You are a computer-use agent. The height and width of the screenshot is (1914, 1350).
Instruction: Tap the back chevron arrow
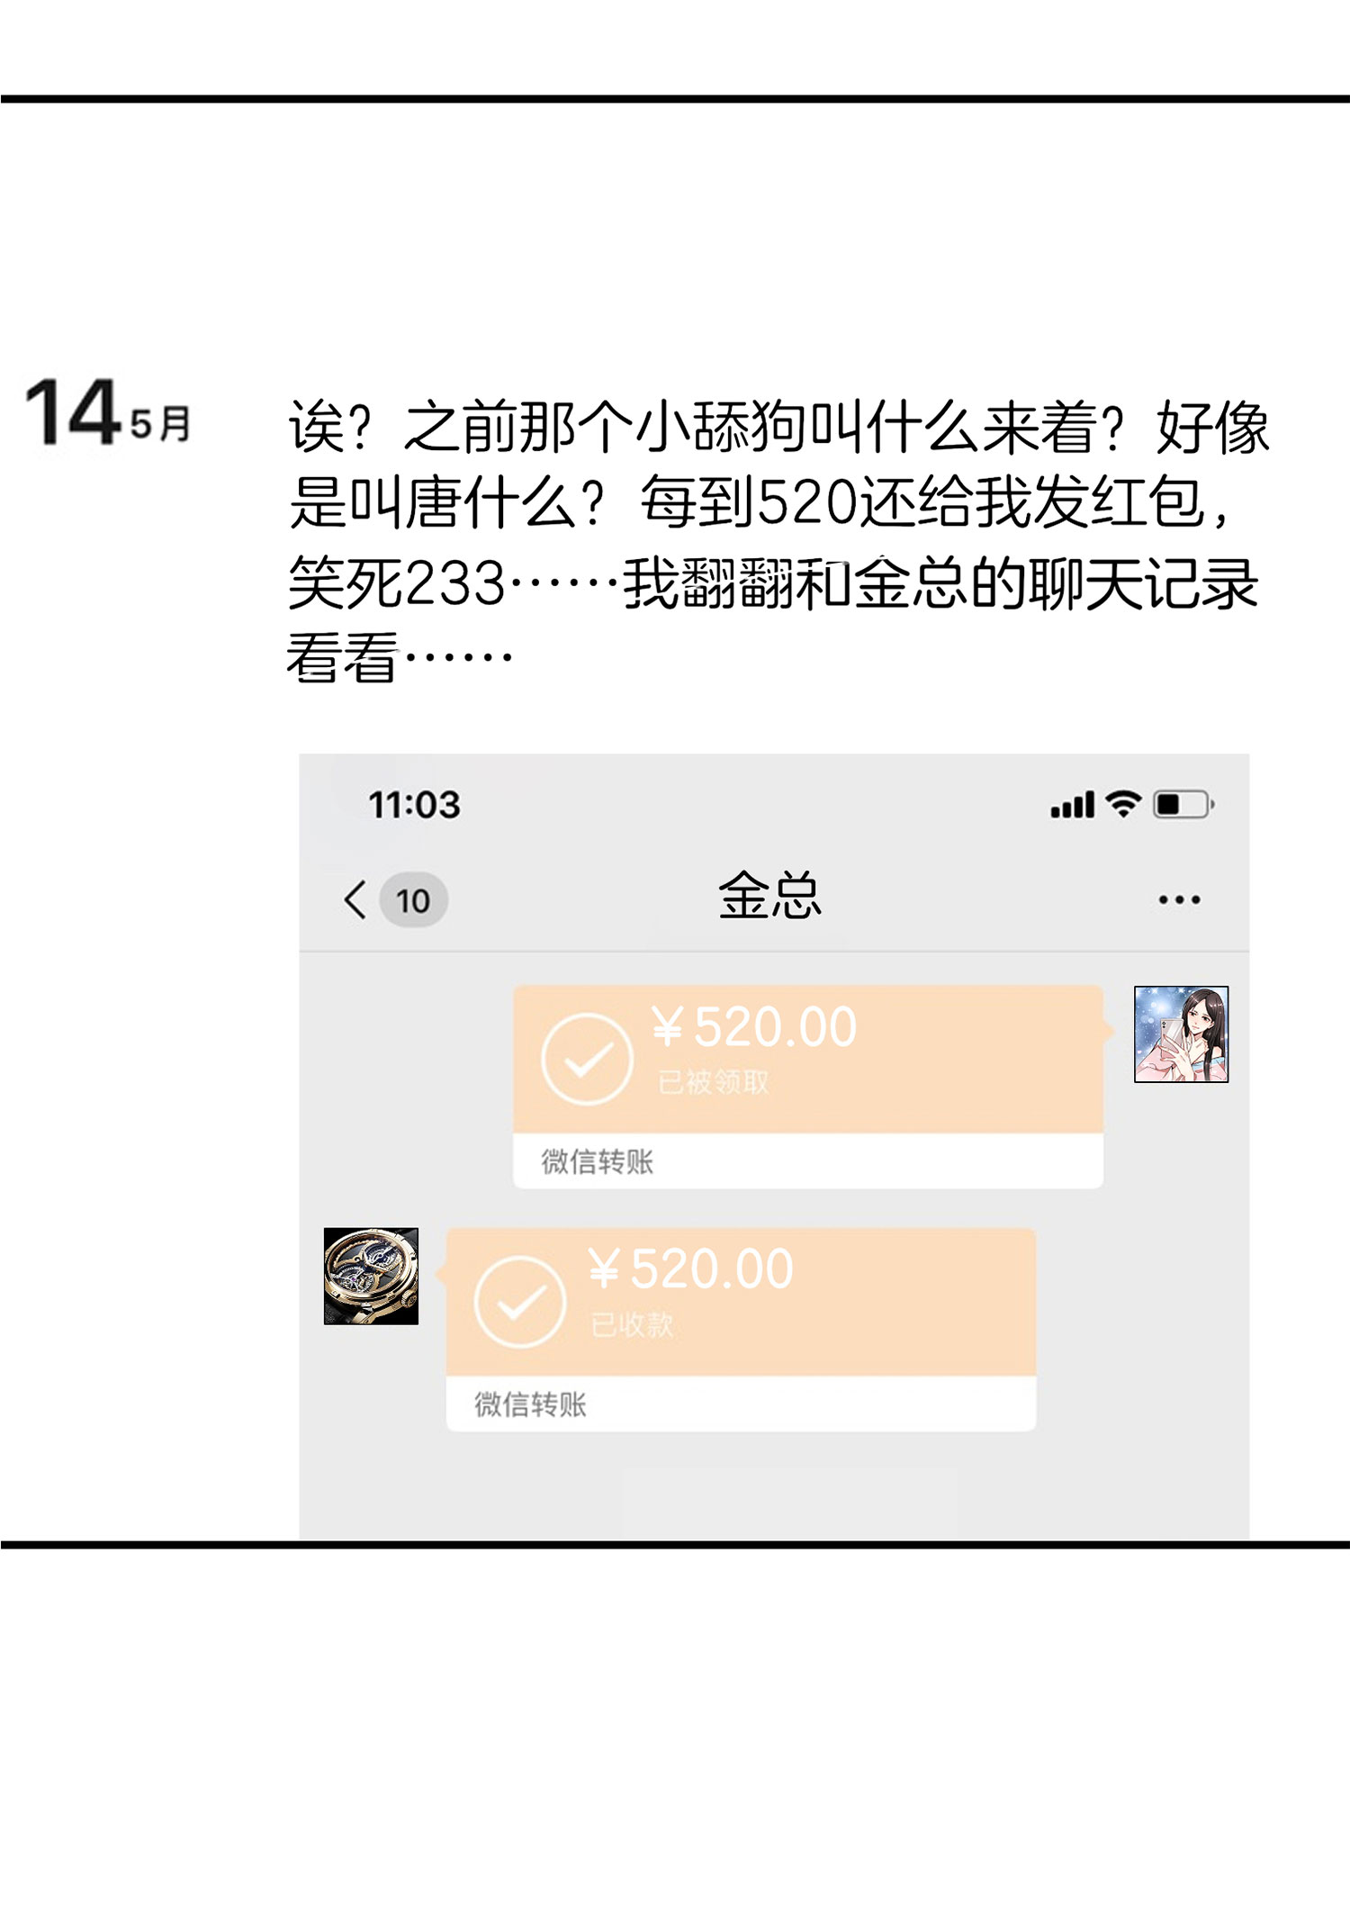(x=355, y=899)
